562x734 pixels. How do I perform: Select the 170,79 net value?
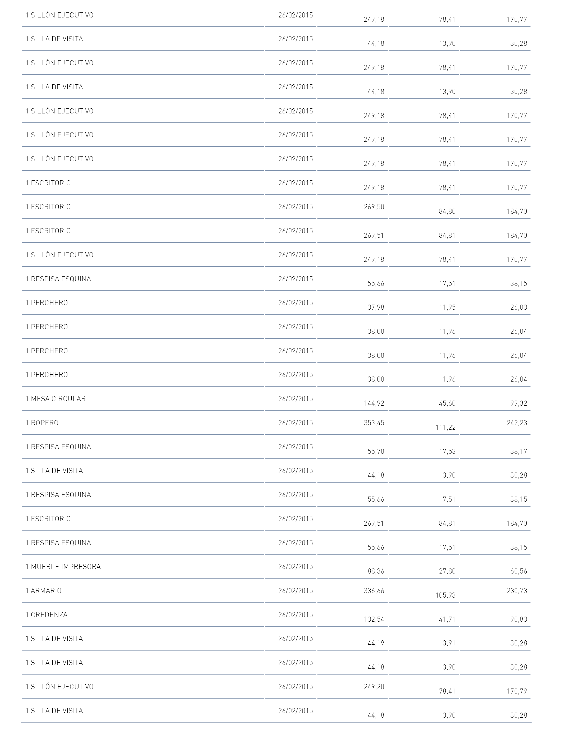517,691
